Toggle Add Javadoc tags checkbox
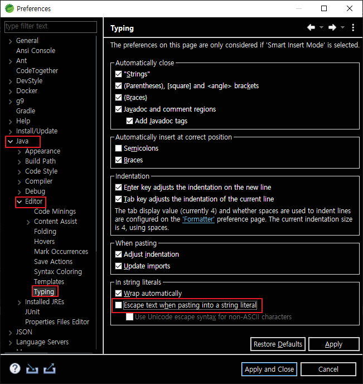363x384 pixels. tap(129, 121)
